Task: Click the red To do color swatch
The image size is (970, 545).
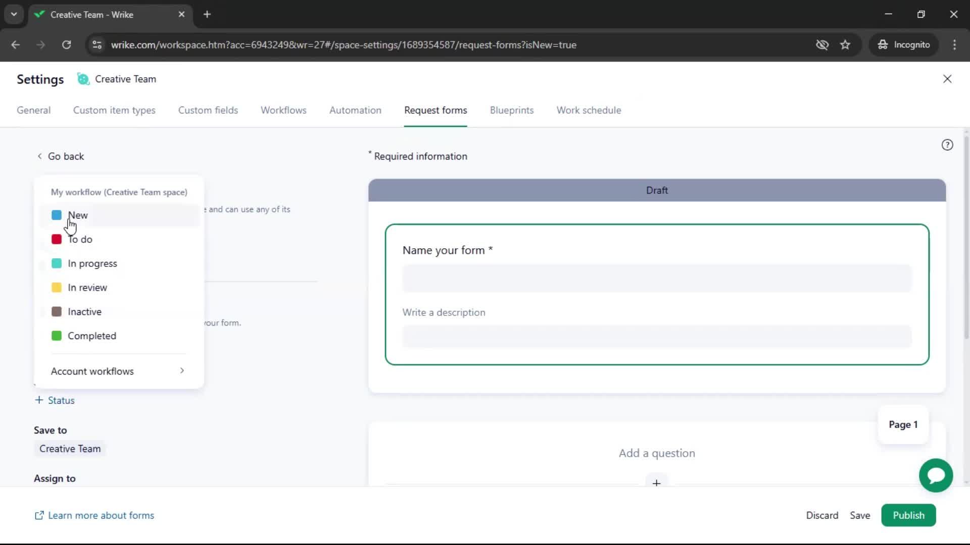Action: (x=57, y=240)
